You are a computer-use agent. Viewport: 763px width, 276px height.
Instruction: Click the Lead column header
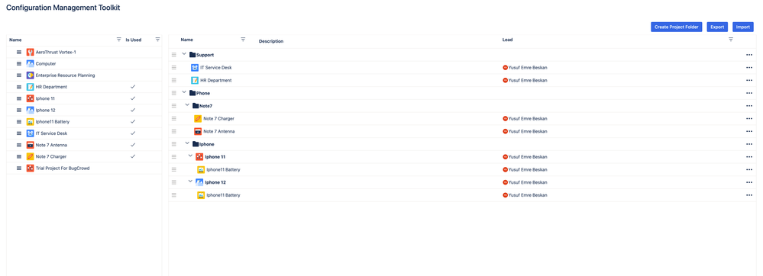507,40
